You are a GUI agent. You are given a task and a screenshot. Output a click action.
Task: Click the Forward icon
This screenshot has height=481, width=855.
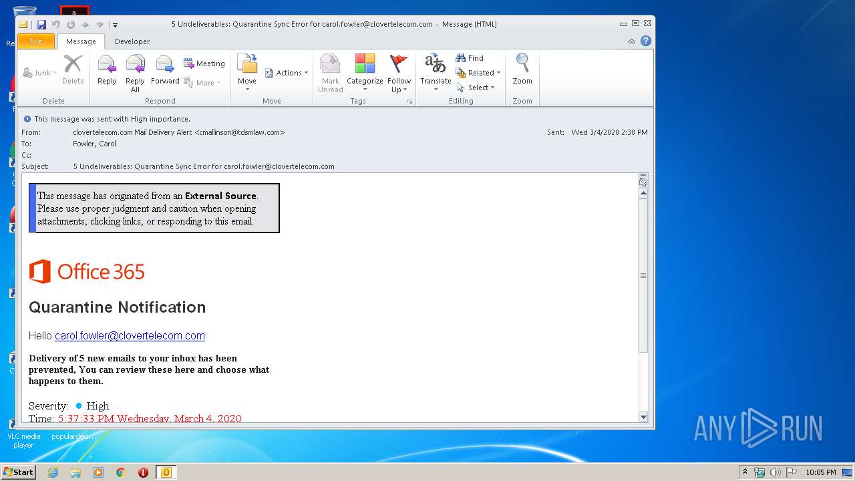[165, 69]
